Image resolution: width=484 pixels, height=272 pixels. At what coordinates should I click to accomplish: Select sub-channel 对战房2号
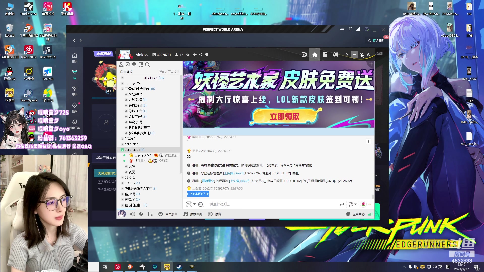click(137, 100)
